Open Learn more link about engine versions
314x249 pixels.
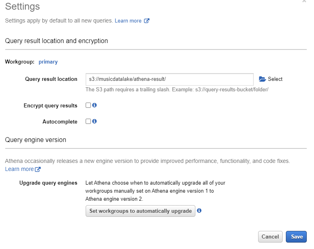19,169
